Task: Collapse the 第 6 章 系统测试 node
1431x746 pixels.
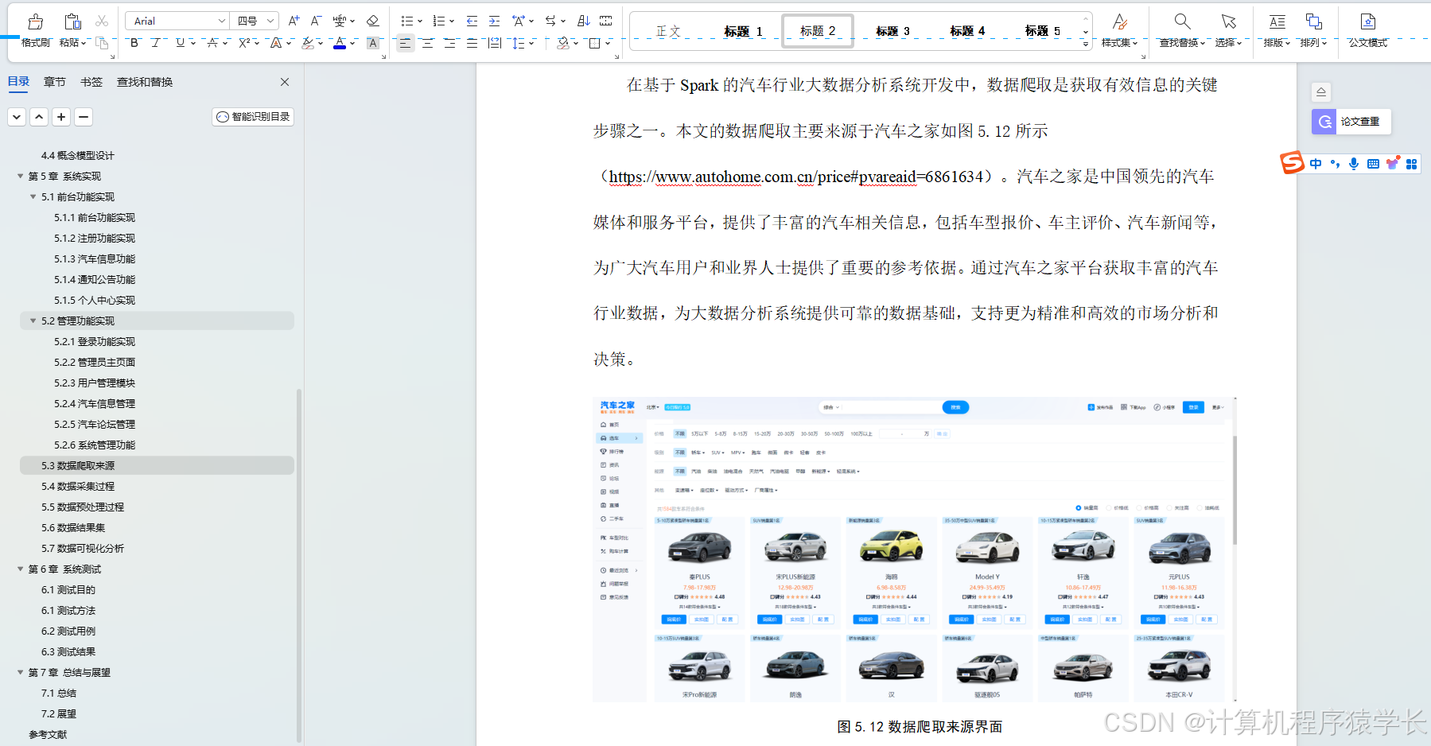Action: pos(21,569)
